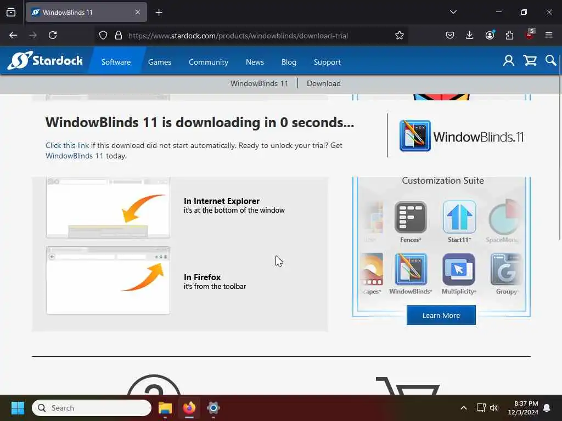Click the Save to Pocket icon
Viewport: 562px width, 421px height.
pyautogui.click(x=450, y=35)
